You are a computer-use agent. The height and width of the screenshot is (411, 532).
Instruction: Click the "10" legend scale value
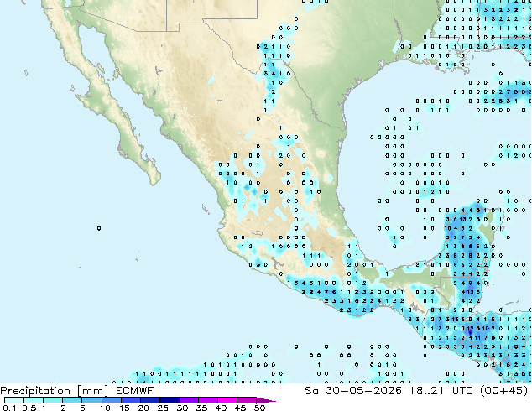click(105, 408)
